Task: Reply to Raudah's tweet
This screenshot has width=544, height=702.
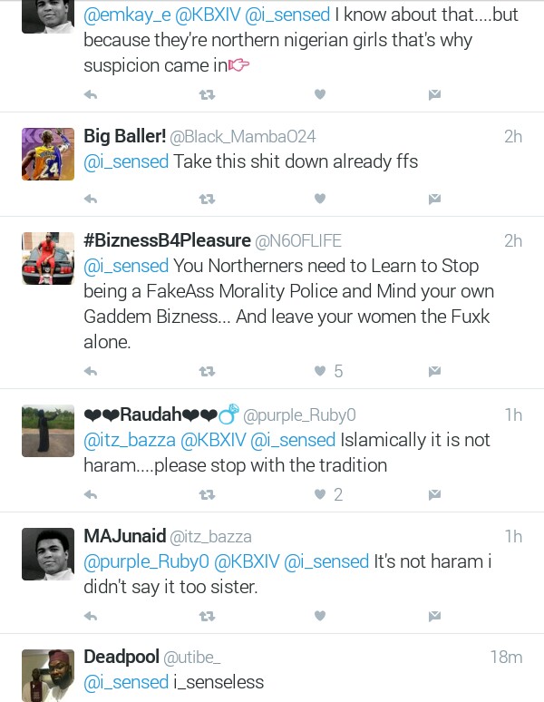Action: (91, 494)
